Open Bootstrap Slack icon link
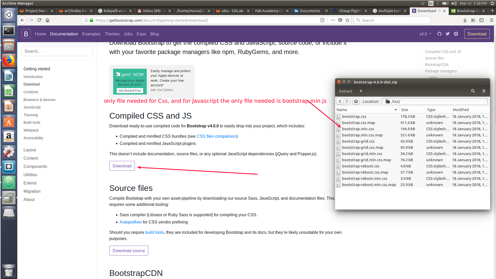This screenshot has height=279, width=496. pyautogui.click(x=456, y=34)
